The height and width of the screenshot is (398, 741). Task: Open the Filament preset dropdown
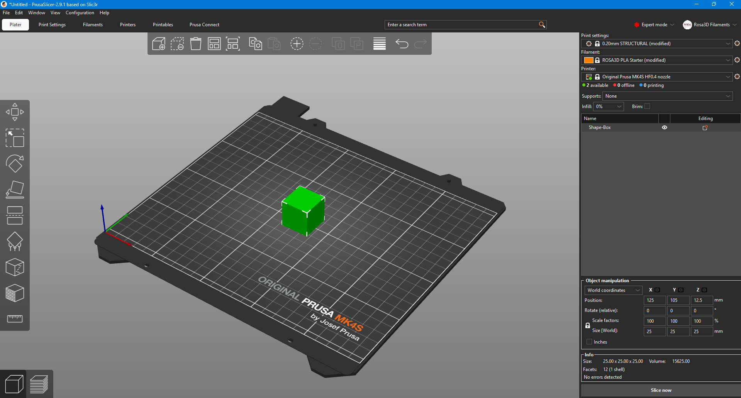[x=657, y=60]
